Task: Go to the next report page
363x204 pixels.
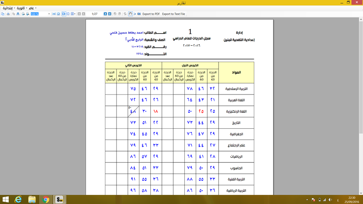Action: [x=105, y=14]
